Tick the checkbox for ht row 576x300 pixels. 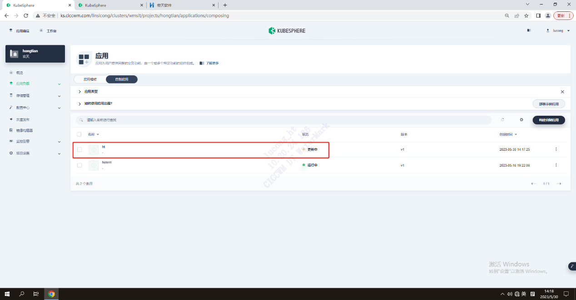coord(79,149)
